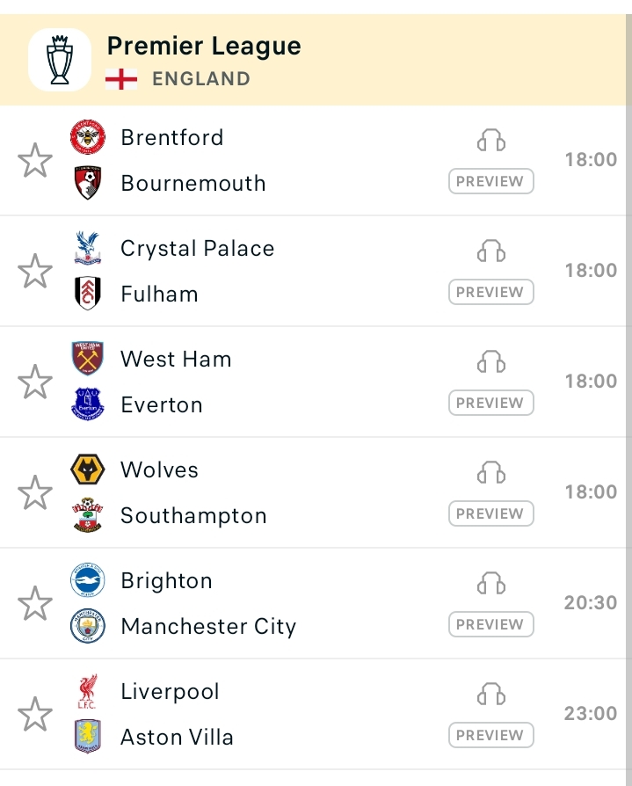Show PREVIEW for Liverpool vs Aston Villa
This screenshot has height=786, width=632.
[491, 735]
